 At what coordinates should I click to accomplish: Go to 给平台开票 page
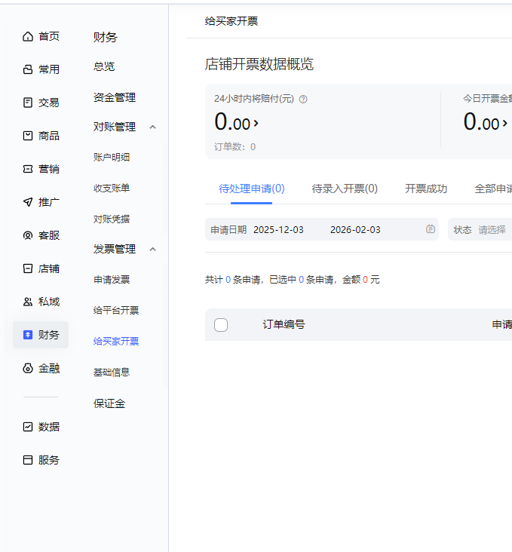(x=116, y=311)
